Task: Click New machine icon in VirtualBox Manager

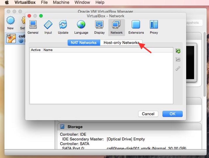Action: (x=11, y=23)
